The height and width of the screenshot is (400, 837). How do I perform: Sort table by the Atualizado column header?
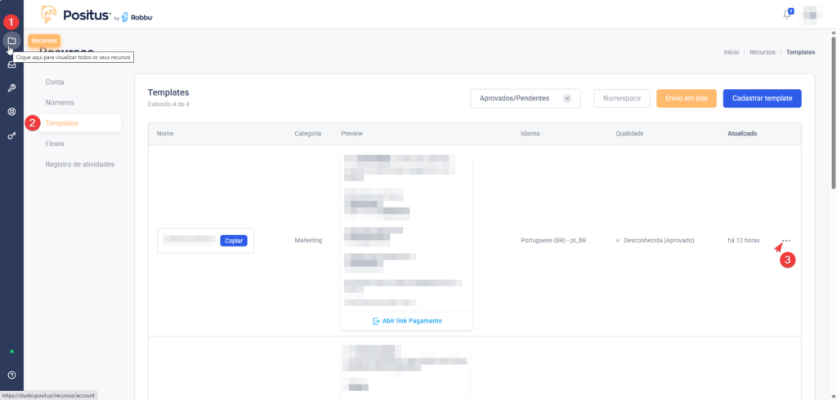742,133
